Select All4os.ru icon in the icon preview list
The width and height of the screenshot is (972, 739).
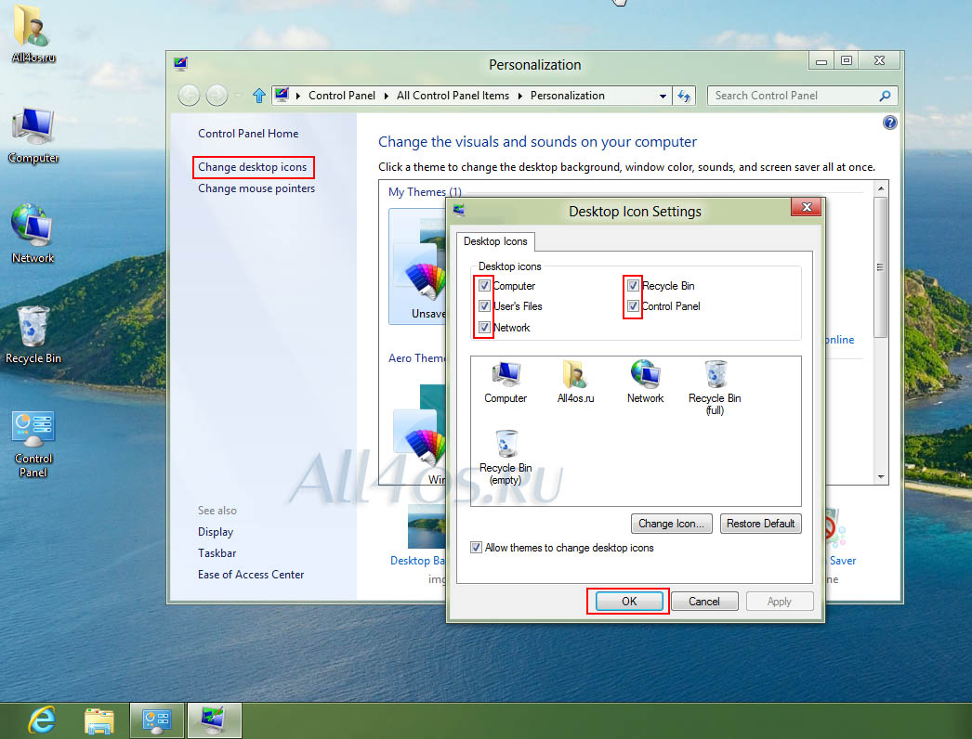[x=575, y=382]
